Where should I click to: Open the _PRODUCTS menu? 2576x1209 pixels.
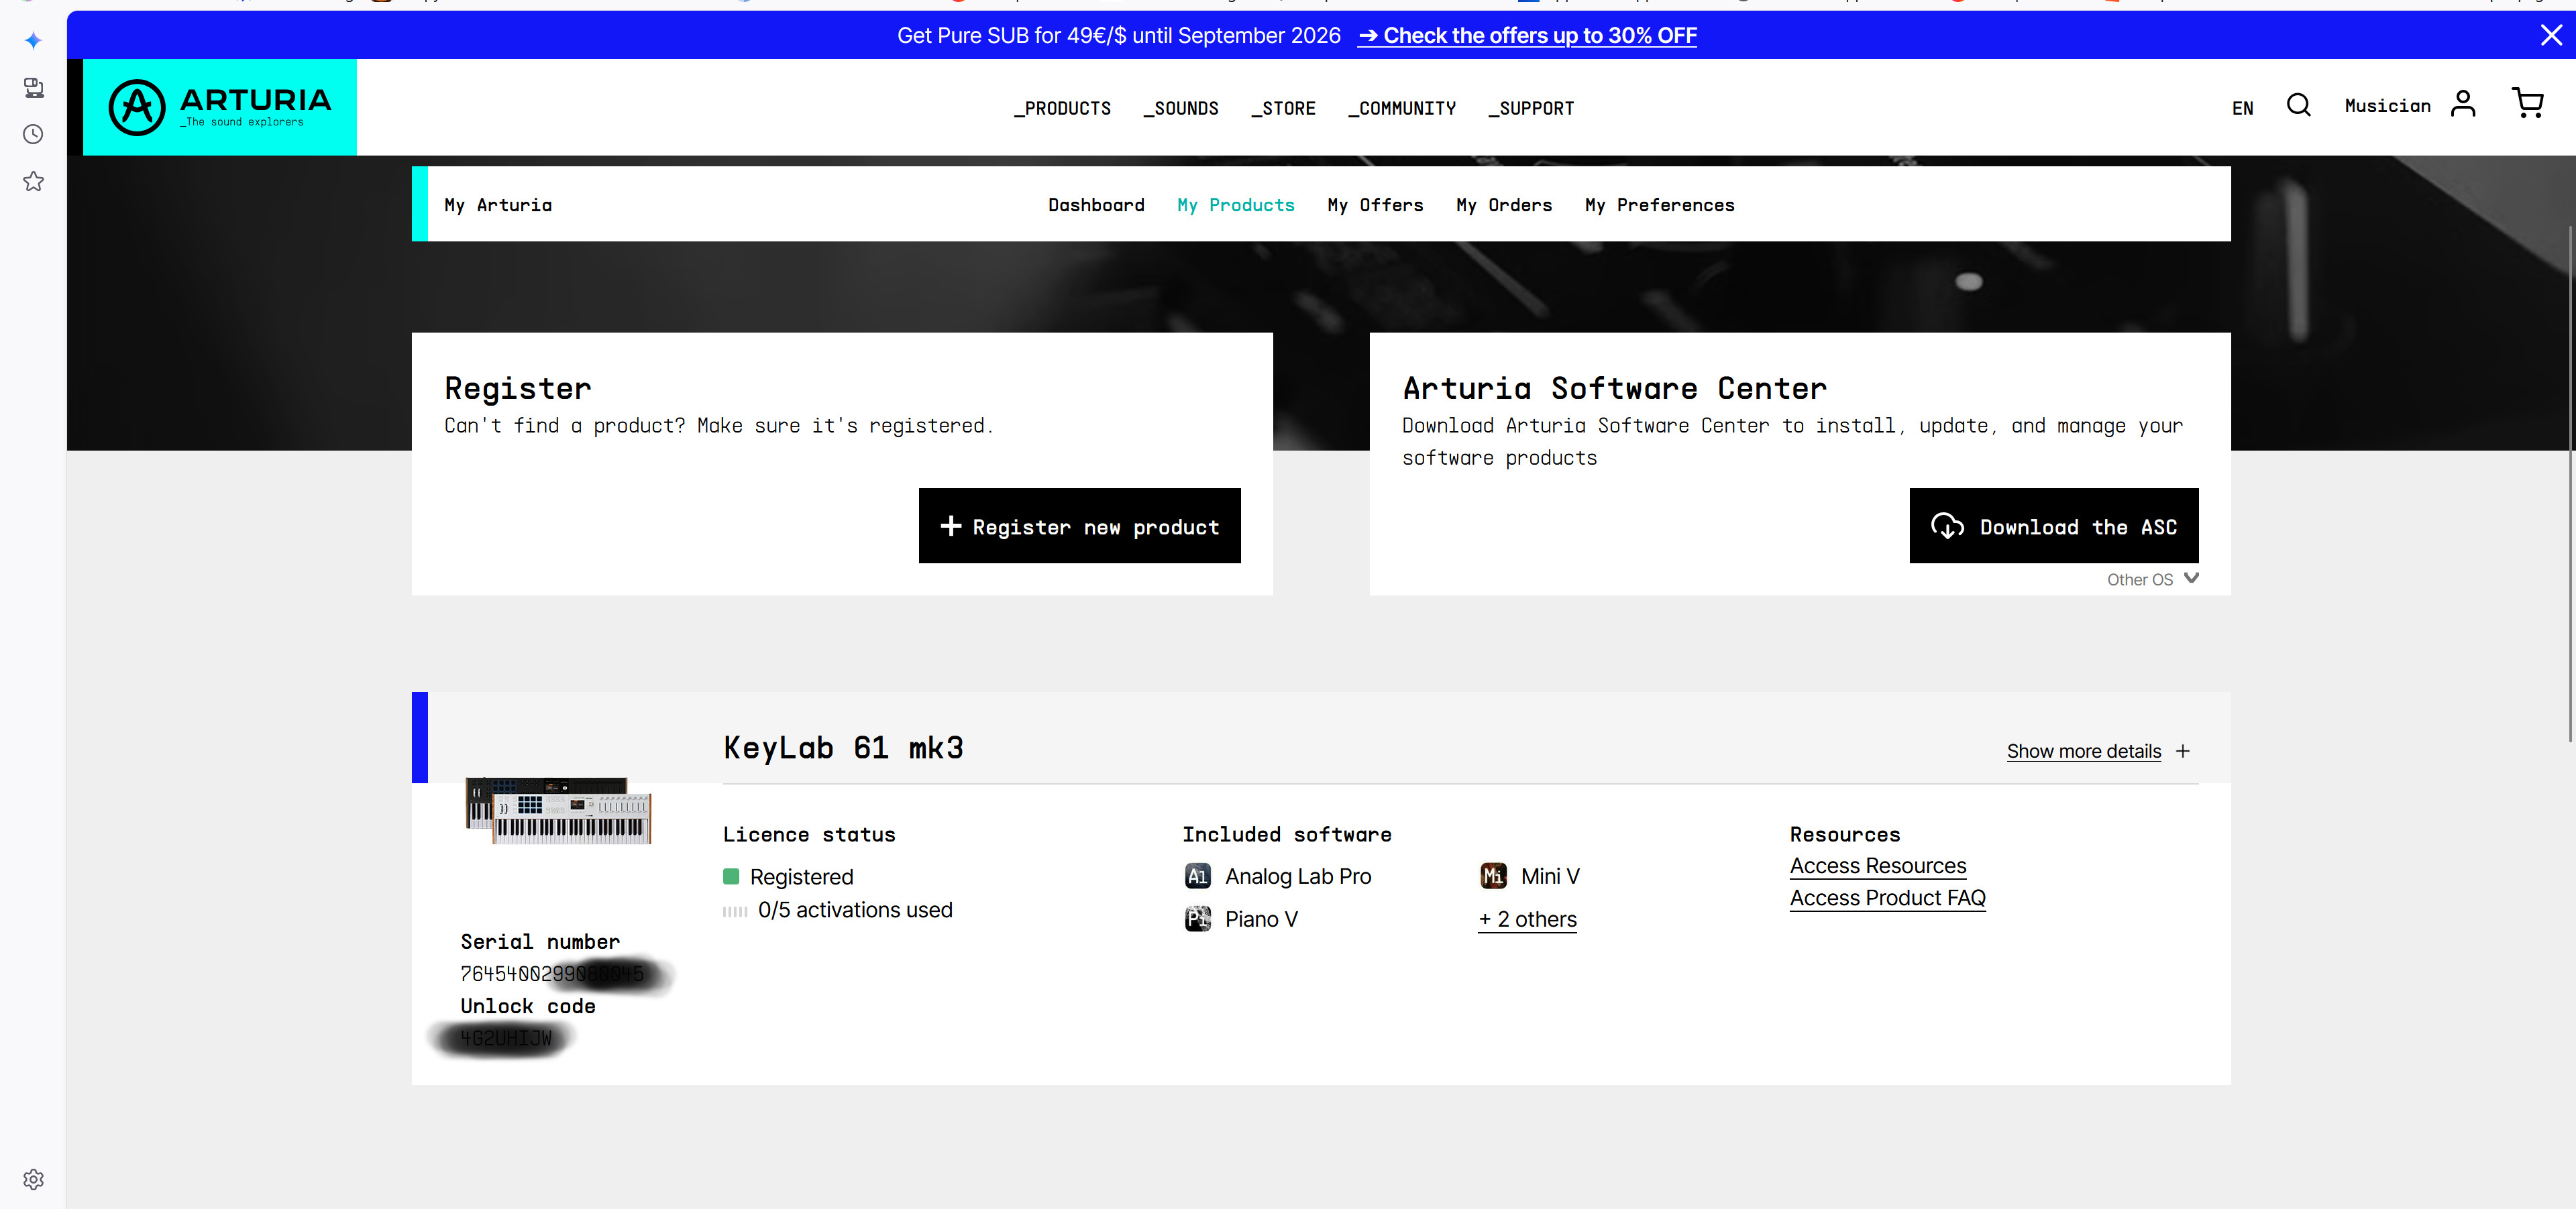pos(1062,108)
